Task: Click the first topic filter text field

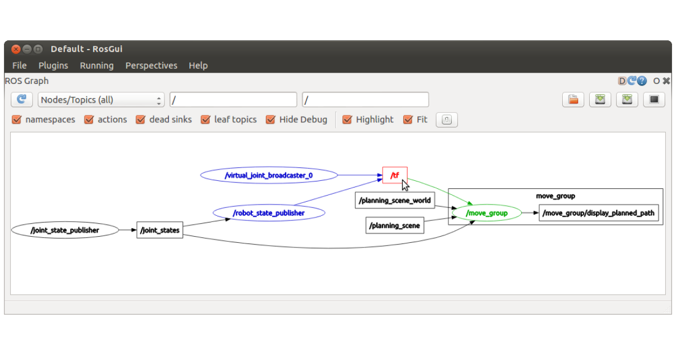Action: coord(233,99)
